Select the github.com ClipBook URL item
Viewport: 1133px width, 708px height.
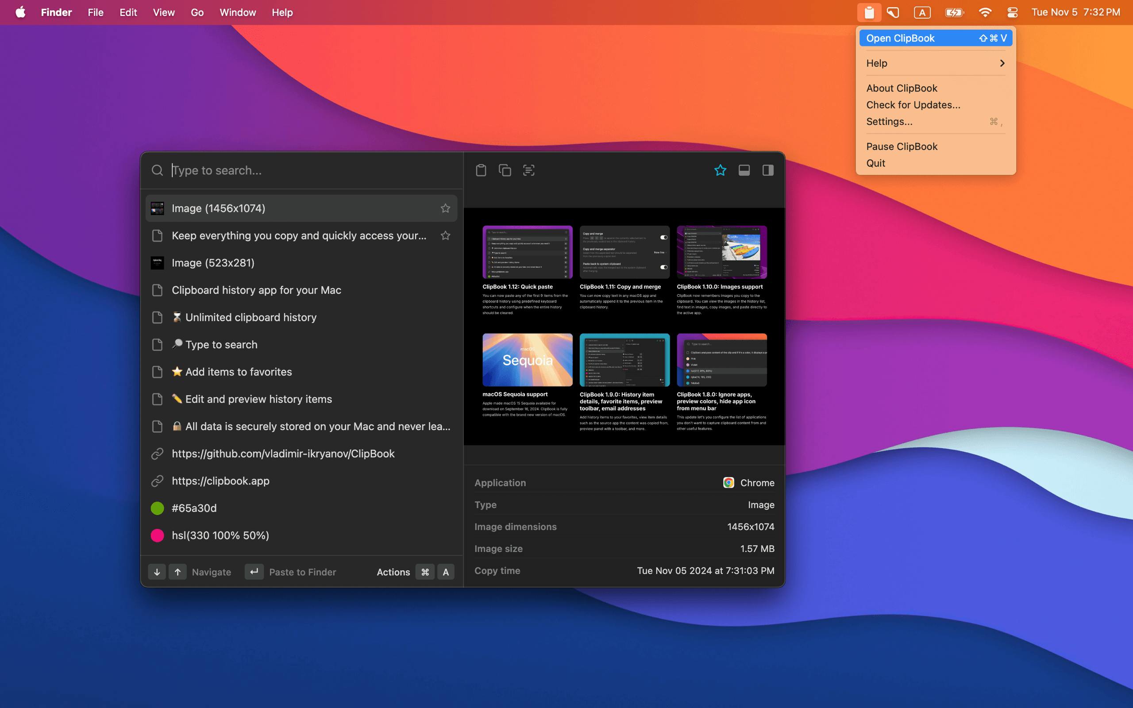point(301,453)
